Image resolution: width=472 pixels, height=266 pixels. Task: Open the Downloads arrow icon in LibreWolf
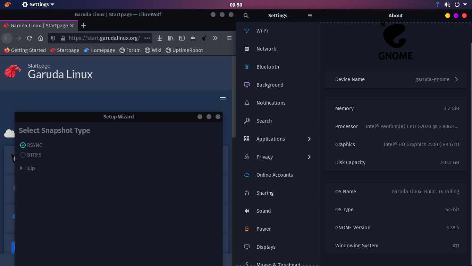coord(160,38)
